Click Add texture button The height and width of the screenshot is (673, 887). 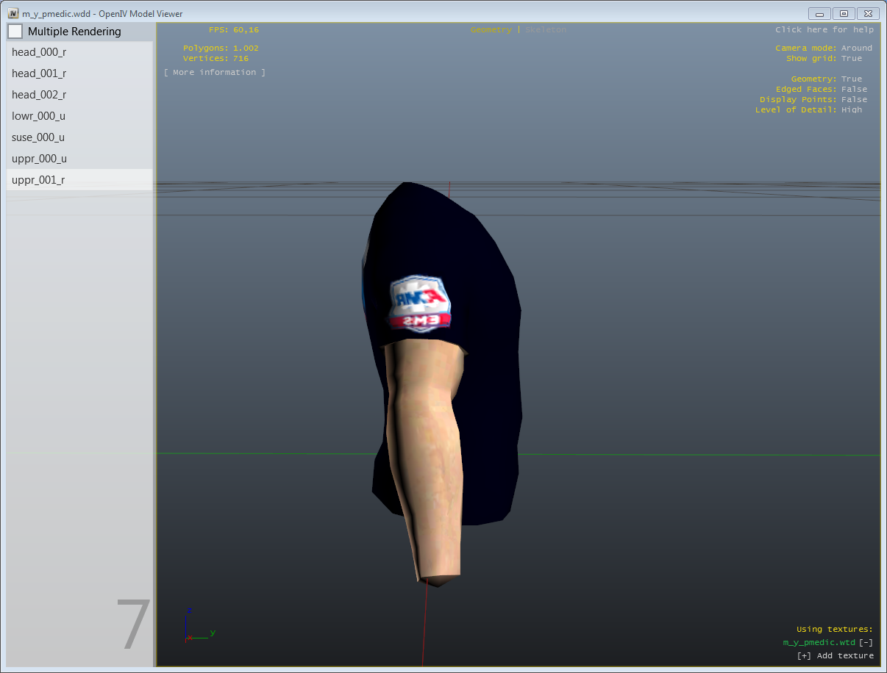(835, 655)
